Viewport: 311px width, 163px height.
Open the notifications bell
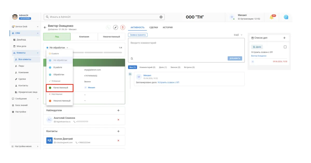pyautogui.click(x=272, y=17)
